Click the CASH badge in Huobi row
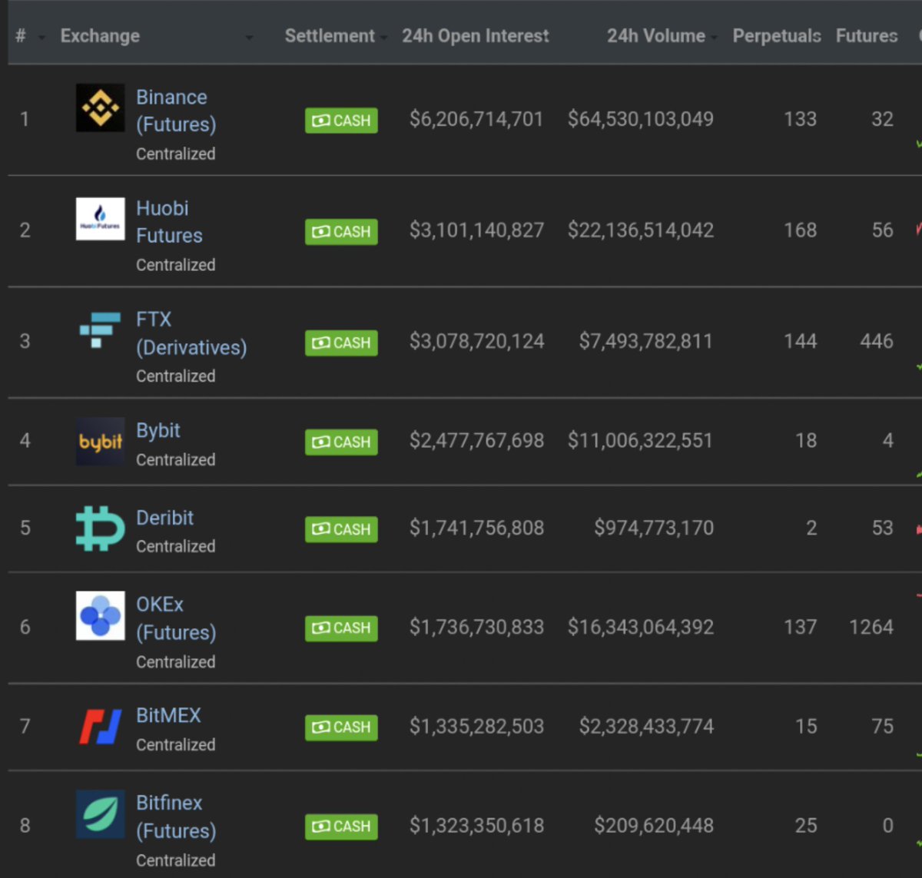This screenshot has height=878, width=922. [341, 231]
